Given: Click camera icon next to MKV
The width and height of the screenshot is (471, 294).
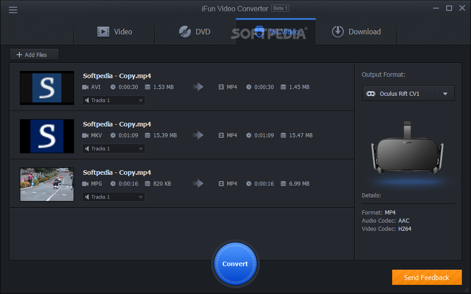Looking at the screenshot, I should point(85,135).
